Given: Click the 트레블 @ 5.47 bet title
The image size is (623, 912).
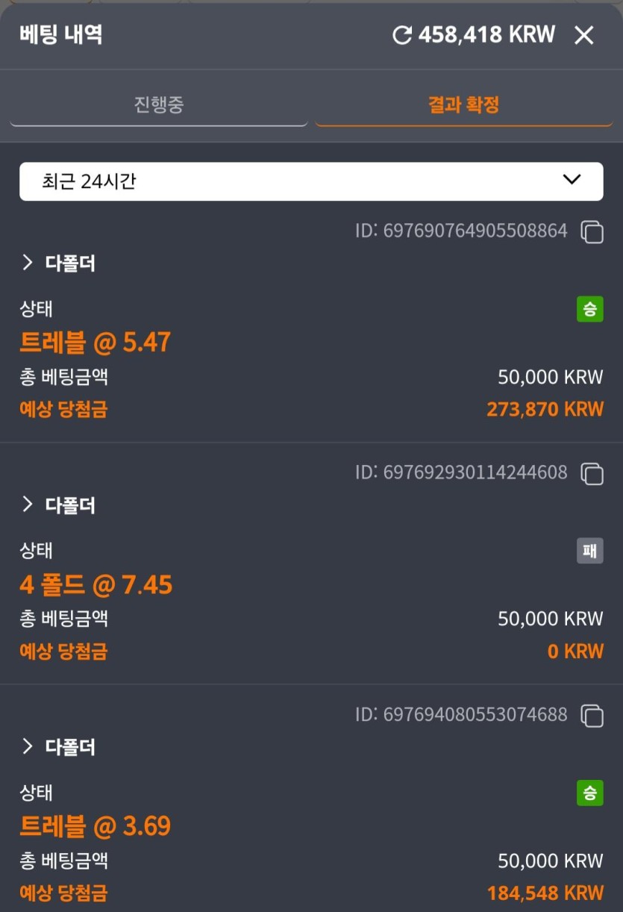Looking at the screenshot, I should coord(95,343).
